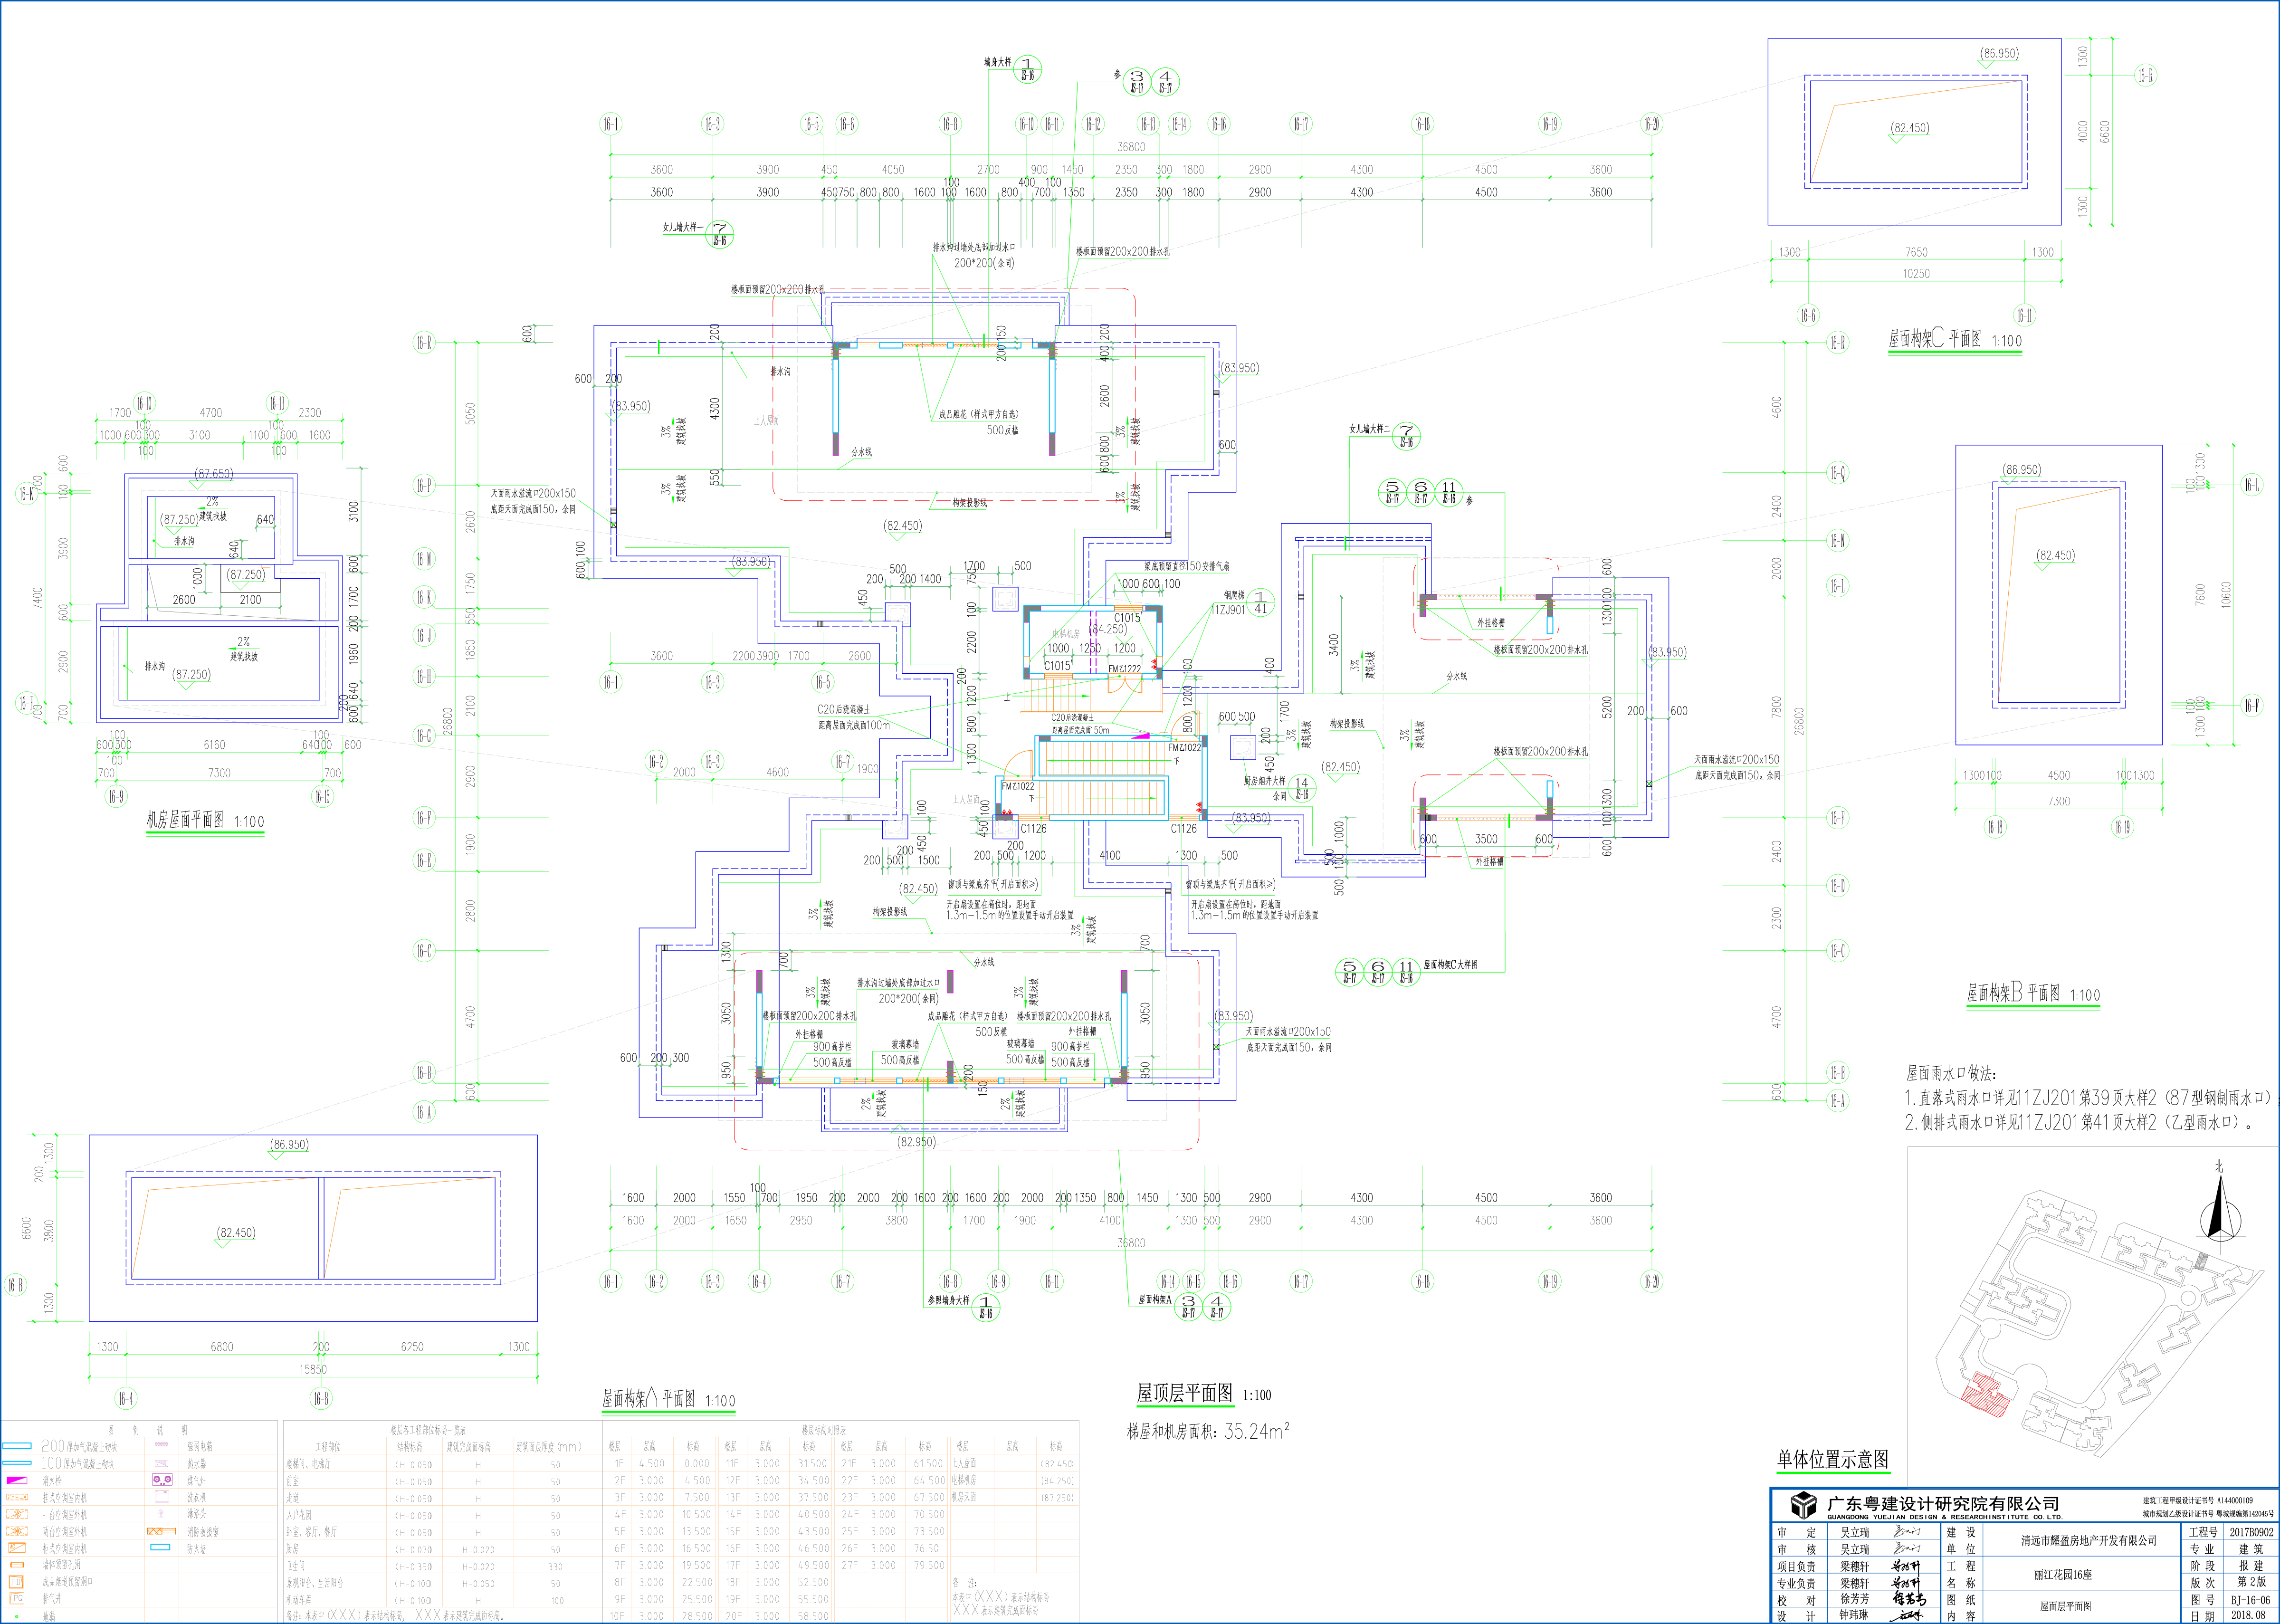Click the 36800 overall dimension at top

click(1131, 146)
